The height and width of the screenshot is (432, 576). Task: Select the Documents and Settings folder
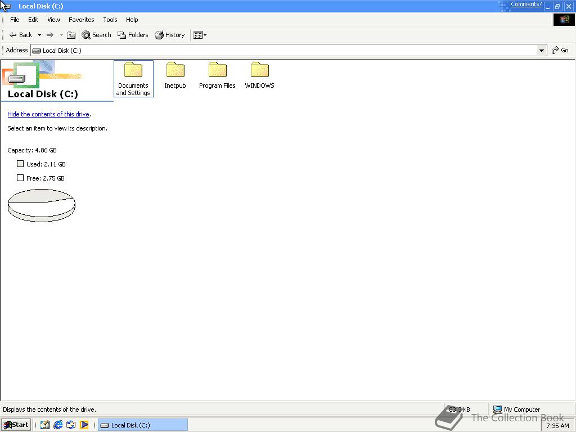click(x=133, y=79)
